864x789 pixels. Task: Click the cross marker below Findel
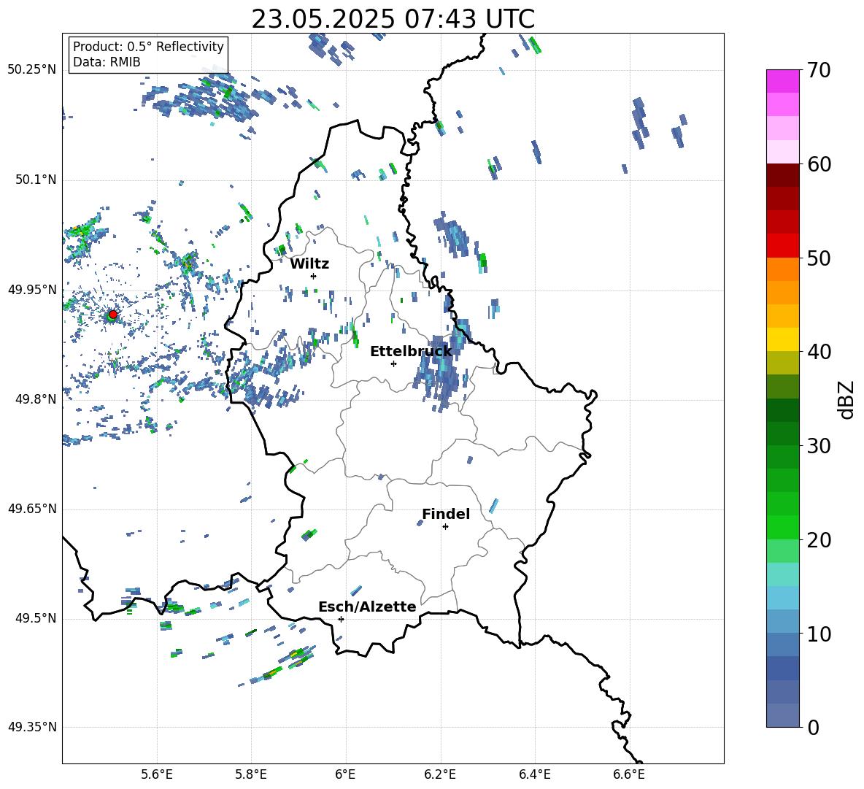pos(445,527)
